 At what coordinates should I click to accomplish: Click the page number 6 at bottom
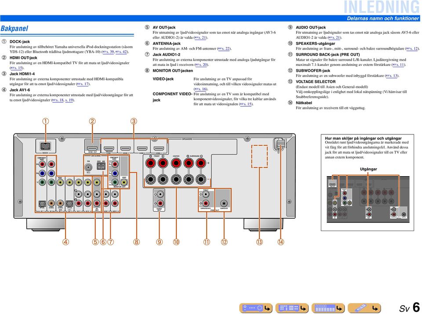pyautogui.click(x=416, y=307)
